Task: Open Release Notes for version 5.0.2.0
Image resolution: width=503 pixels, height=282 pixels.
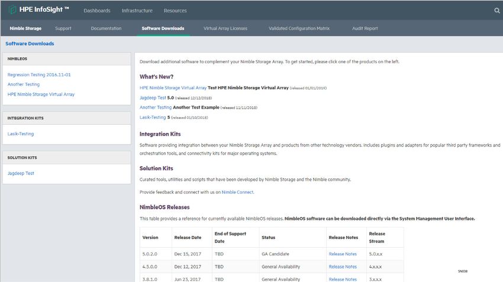Action: (x=343, y=254)
